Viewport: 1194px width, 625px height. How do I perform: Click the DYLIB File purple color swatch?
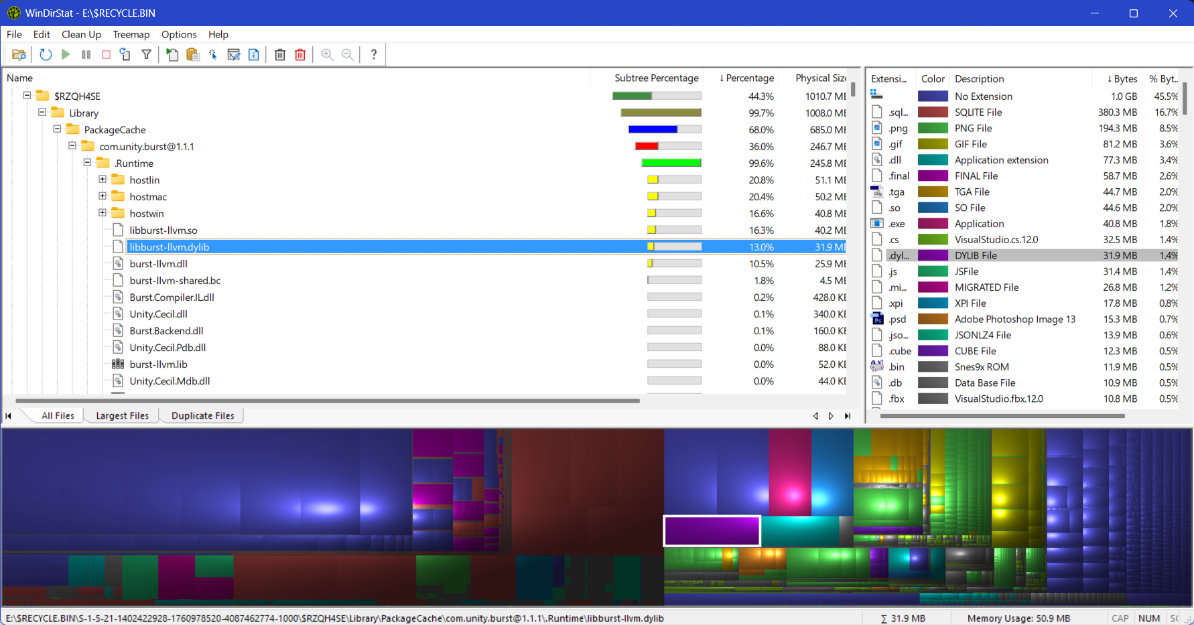pos(933,255)
